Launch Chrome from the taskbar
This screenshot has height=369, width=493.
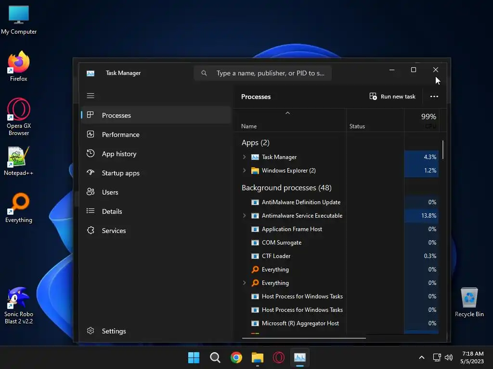(x=236, y=357)
